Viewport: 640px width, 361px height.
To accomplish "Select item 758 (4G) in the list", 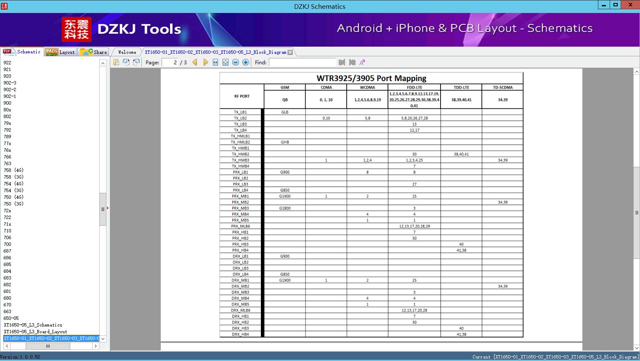I will [x=13, y=170].
